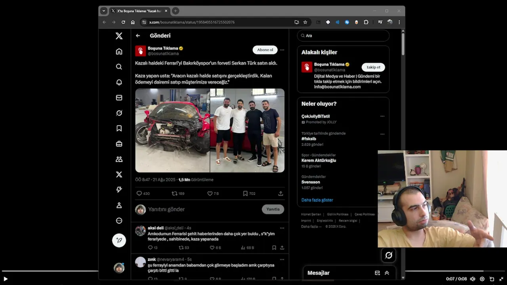
Task: Click the X logo at top of sidebar
Action: (x=119, y=36)
